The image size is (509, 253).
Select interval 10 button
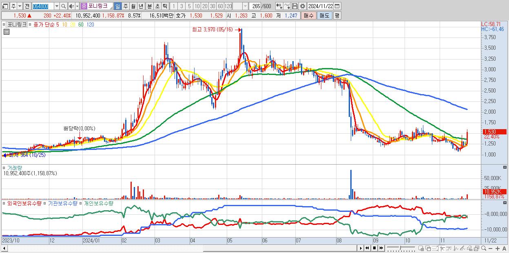[197, 6]
